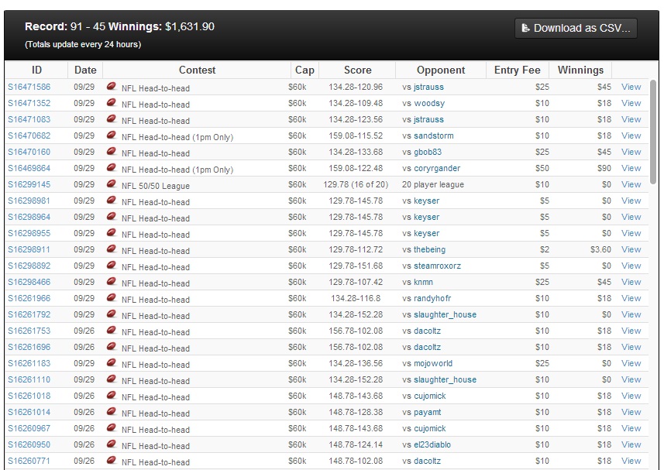Viewport: 664px width, 470px height.
Task: Click football icon in the mojoworld contest row
Action: pos(112,363)
